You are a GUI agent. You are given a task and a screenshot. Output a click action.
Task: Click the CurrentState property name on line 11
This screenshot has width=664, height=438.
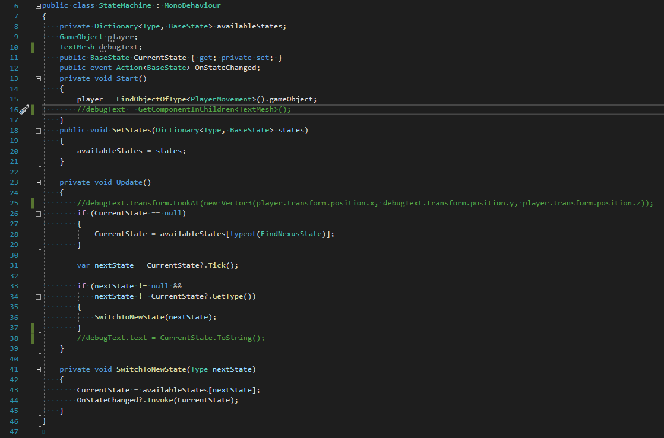pos(160,58)
